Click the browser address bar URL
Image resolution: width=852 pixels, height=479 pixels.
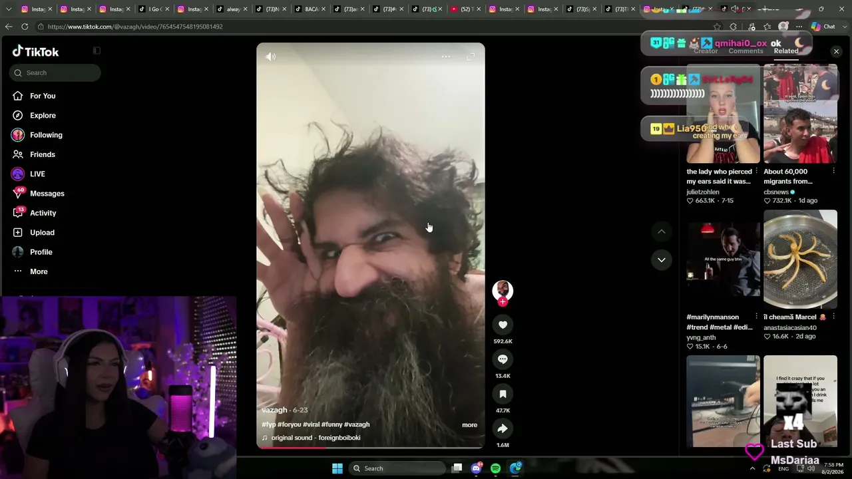click(135, 27)
